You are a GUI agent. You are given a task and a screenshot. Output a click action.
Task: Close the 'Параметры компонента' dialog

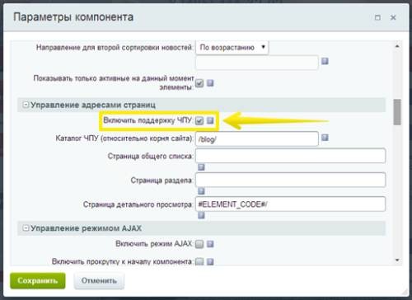point(393,17)
